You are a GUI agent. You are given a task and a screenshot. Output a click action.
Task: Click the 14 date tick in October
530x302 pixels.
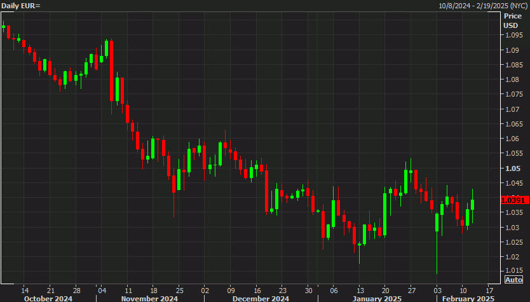(25, 291)
